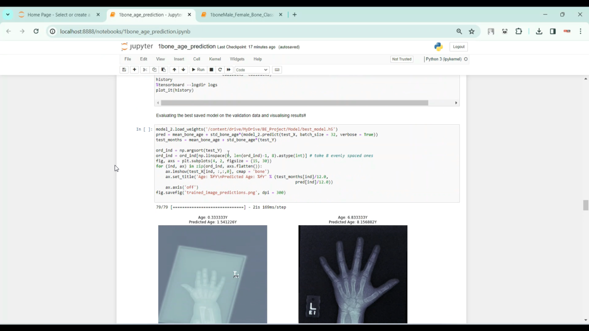Open the Python 3 kernel indicator dropdown
The height and width of the screenshot is (331, 589).
coord(444,59)
